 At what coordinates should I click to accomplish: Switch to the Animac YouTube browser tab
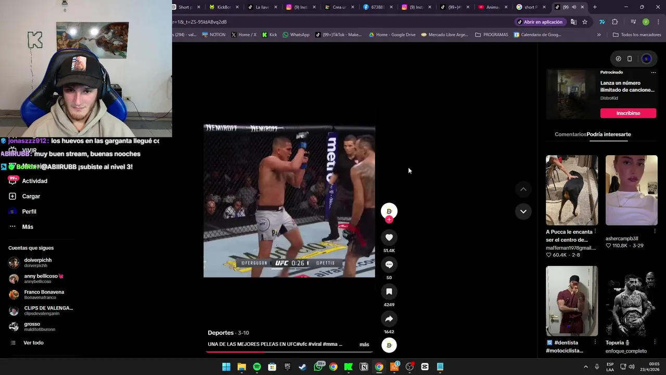point(493,7)
